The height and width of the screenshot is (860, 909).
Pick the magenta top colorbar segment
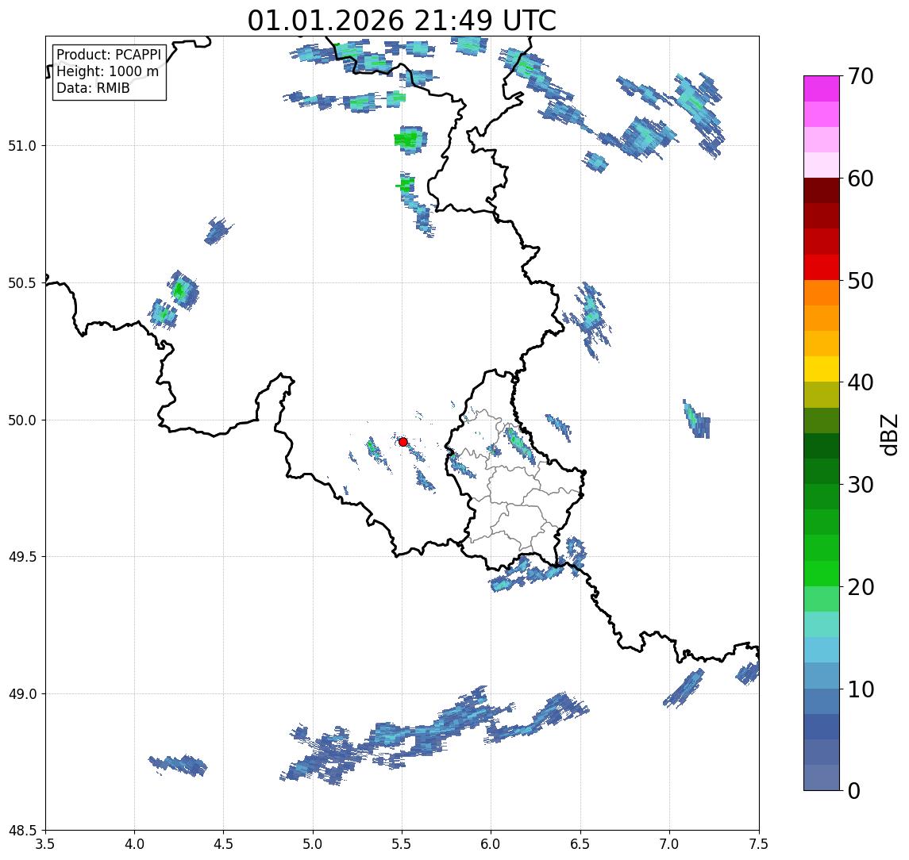[822, 89]
